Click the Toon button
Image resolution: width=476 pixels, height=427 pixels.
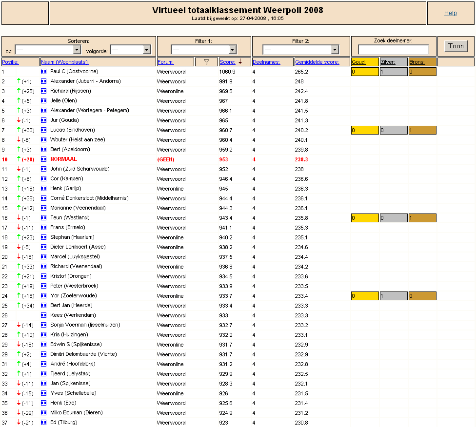456,46
